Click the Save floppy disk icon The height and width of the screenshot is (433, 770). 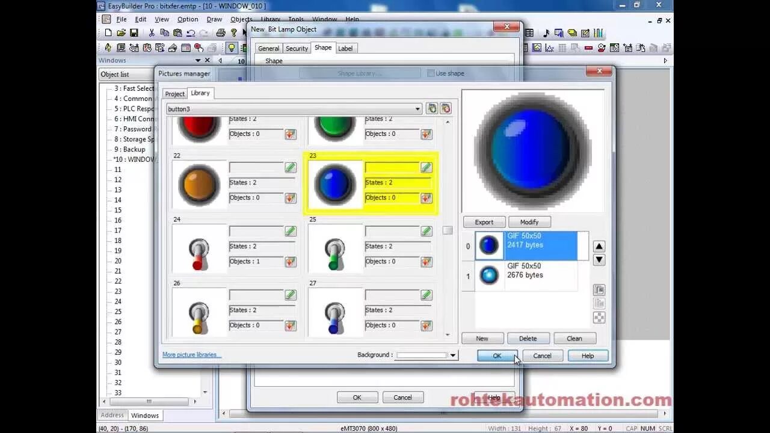[134, 32]
